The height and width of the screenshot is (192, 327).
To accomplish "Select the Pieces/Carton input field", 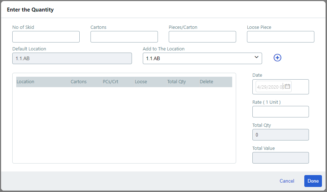I will (x=202, y=37).
